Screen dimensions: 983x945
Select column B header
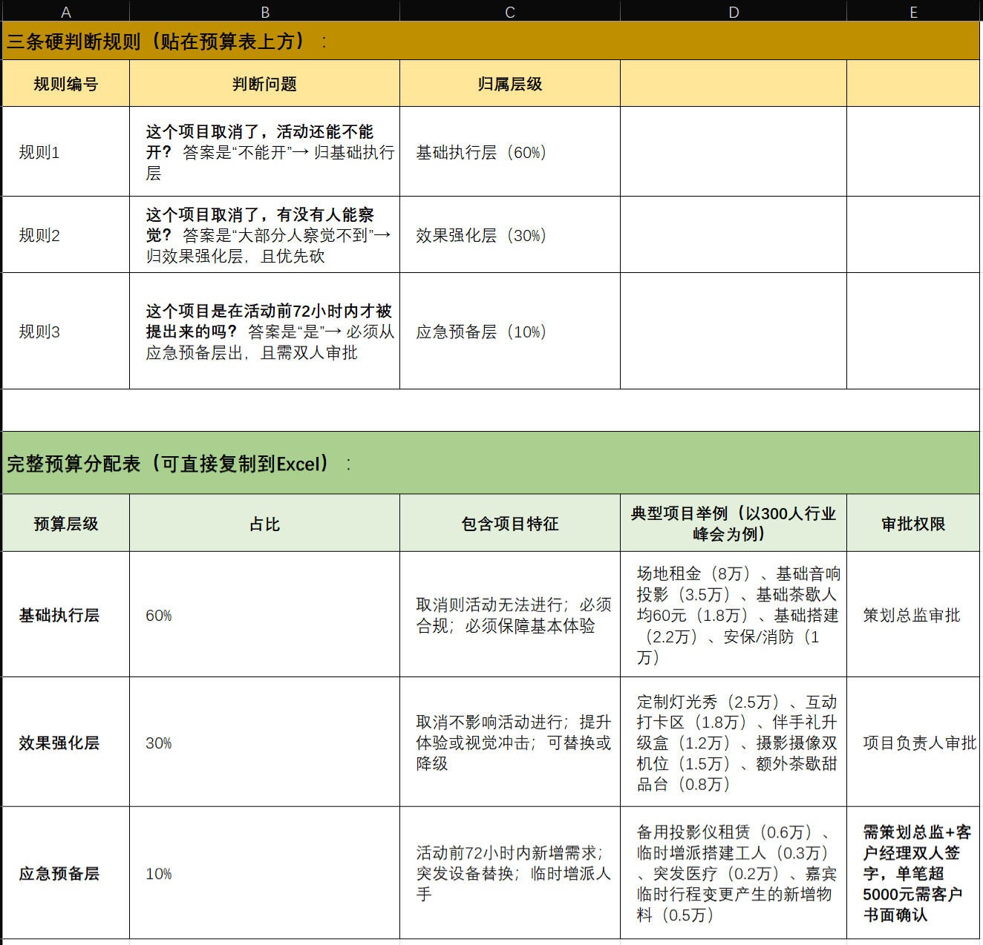pos(265,12)
